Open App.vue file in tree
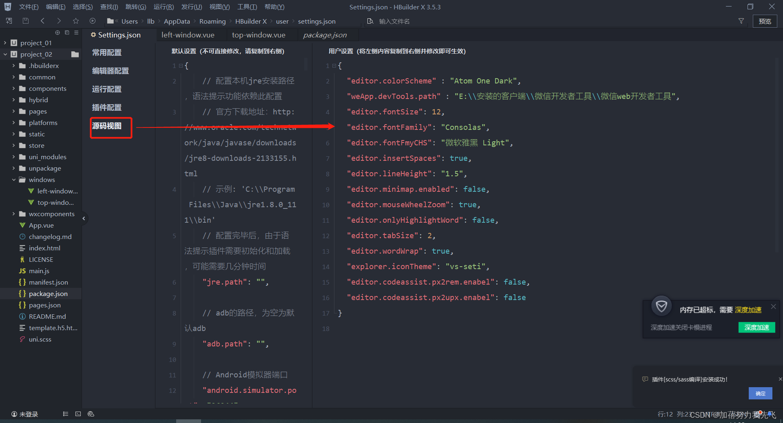This screenshot has width=783, height=423. [41, 225]
